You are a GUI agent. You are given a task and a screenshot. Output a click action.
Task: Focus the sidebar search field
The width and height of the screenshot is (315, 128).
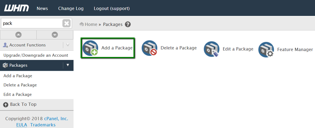pos(31,23)
